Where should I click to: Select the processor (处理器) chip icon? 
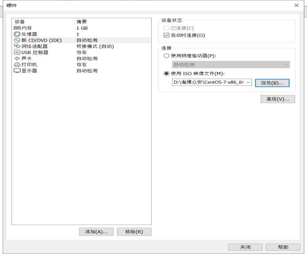click(17, 34)
